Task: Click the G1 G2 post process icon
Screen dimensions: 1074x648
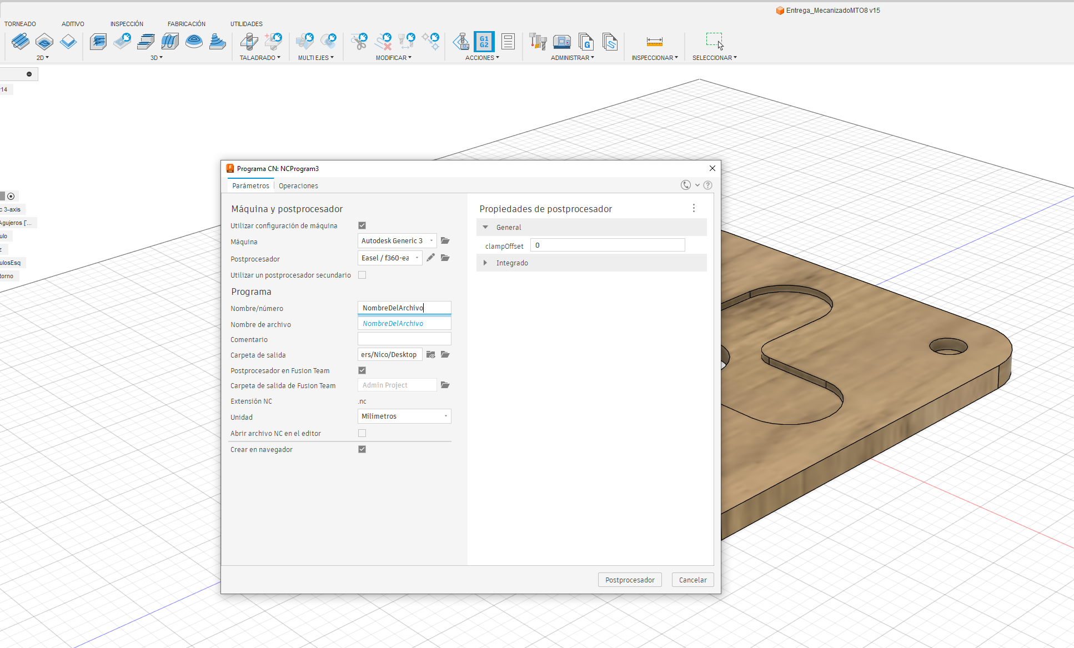Action: click(484, 42)
